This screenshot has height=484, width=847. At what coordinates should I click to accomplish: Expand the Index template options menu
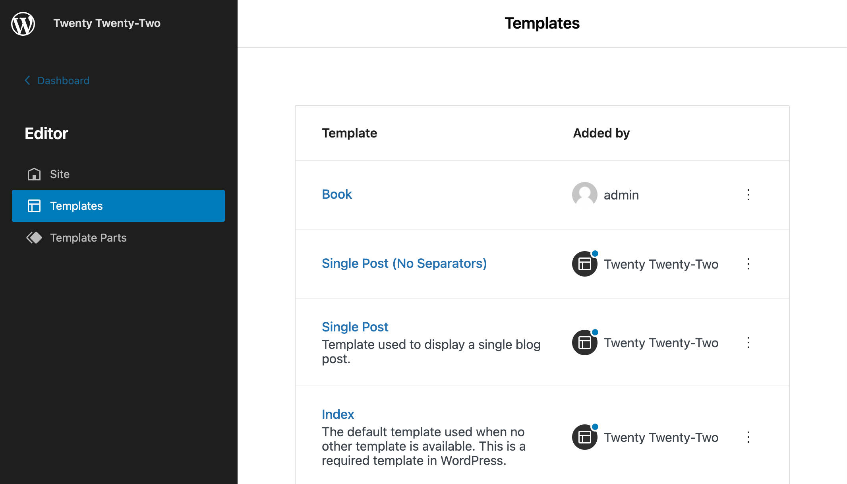749,438
